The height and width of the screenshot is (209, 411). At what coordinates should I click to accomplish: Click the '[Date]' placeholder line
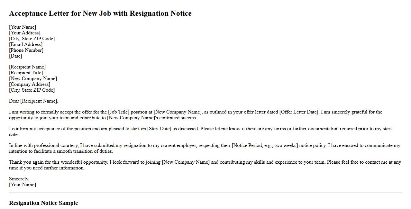(x=15, y=56)
